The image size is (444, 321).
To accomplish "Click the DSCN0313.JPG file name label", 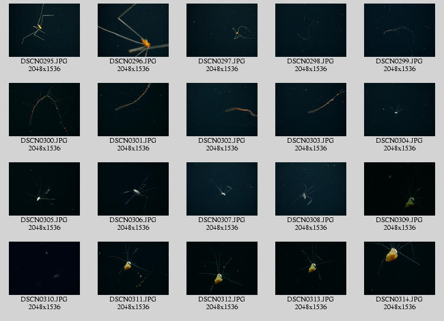I will tap(311, 299).
